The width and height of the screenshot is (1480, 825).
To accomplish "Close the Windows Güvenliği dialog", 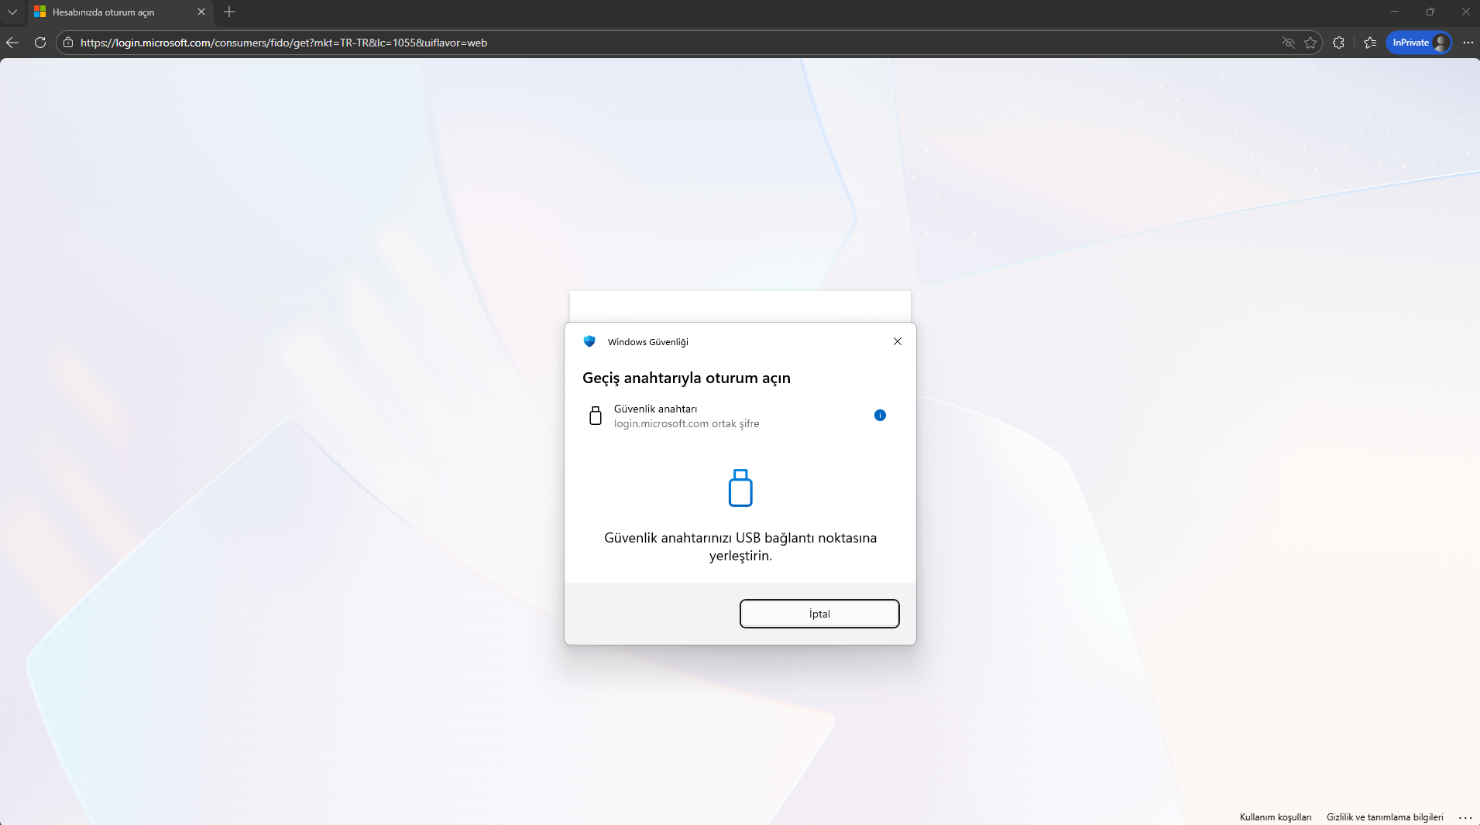I will (x=898, y=341).
